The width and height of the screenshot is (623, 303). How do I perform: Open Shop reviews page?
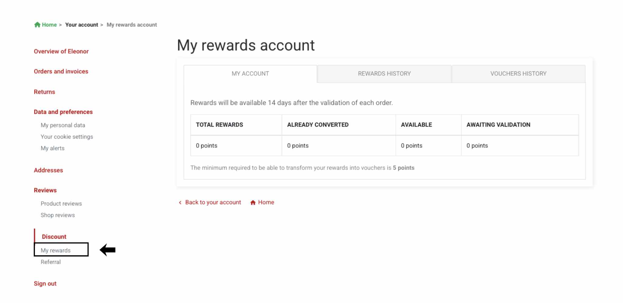tap(58, 215)
